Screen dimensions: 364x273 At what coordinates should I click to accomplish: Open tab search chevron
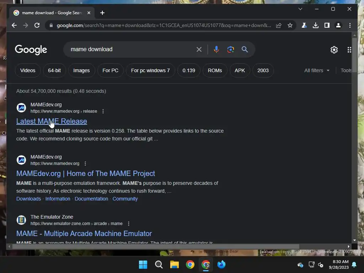click(x=300, y=9)
